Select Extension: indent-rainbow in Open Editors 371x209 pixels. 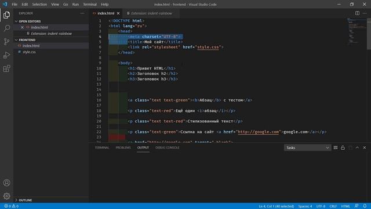[51, 34]
